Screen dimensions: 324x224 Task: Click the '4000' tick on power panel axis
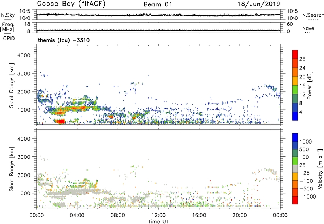(x=23, y=55)
